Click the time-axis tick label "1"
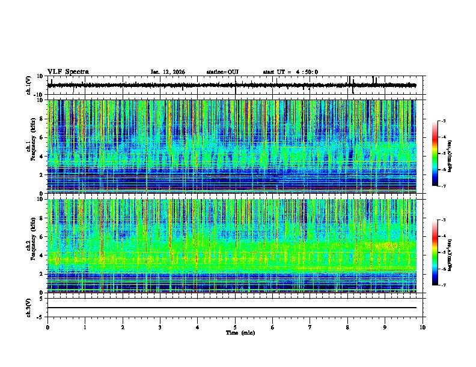476x367 pixels. click(x=85, y=327)
